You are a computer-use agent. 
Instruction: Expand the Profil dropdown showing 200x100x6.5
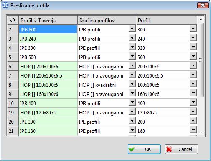coord(193,75)
